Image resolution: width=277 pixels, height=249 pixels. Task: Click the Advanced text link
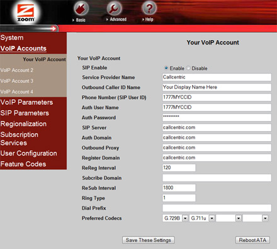(118, 19)
